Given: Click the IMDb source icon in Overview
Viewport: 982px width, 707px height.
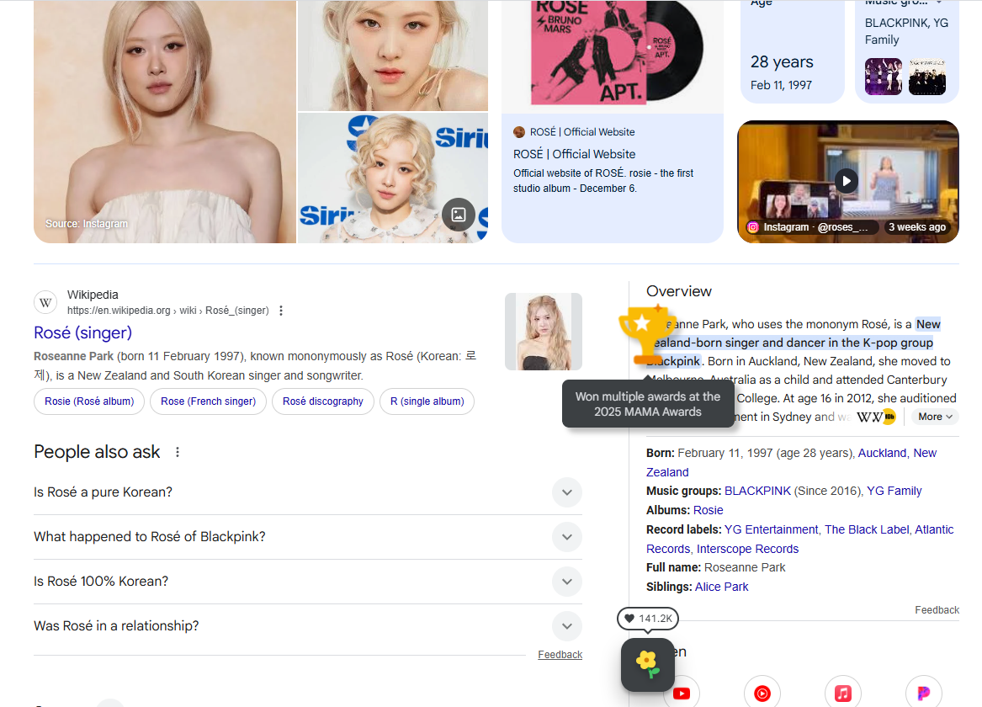Looking at the screenshot, I should tap(889, 417).
